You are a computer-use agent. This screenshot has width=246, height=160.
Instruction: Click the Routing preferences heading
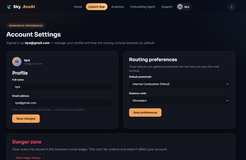click(153, 60)
